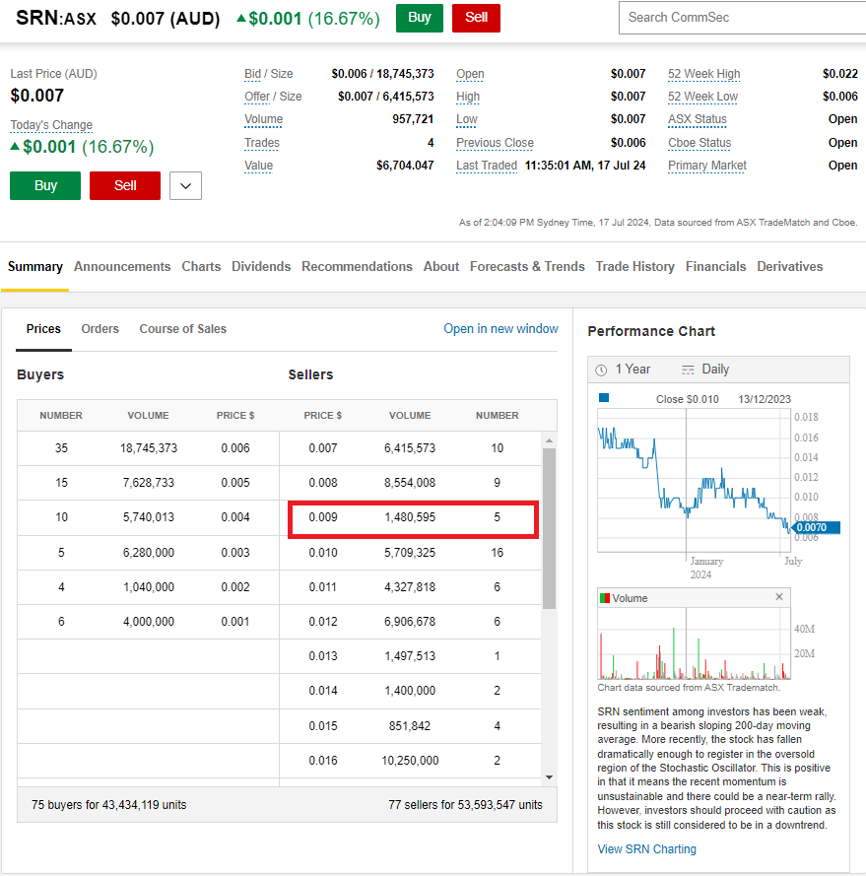
Task: Click the 0.0070 price marker on chart
Action: 816,527
